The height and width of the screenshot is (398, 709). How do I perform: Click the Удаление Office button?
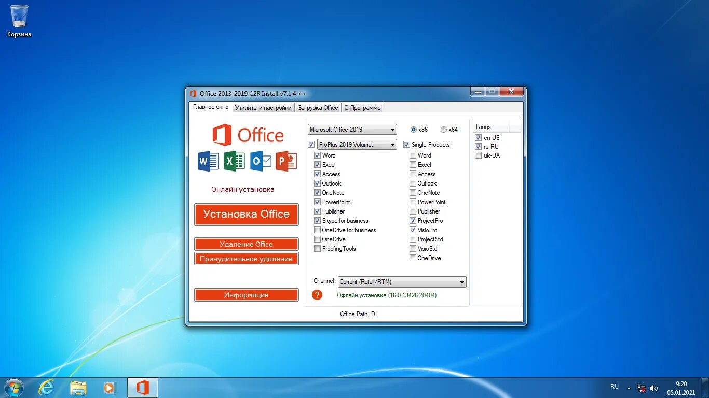click(247, 244)
